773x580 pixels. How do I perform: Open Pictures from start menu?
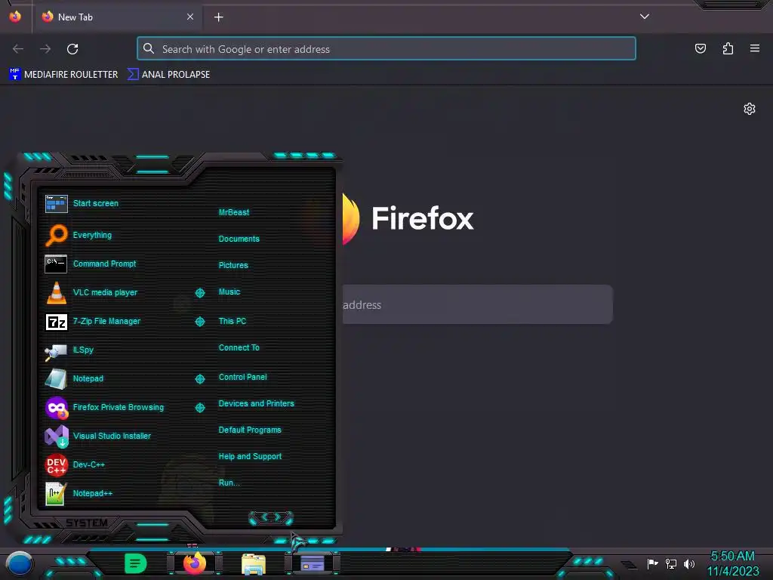(233, 265)
